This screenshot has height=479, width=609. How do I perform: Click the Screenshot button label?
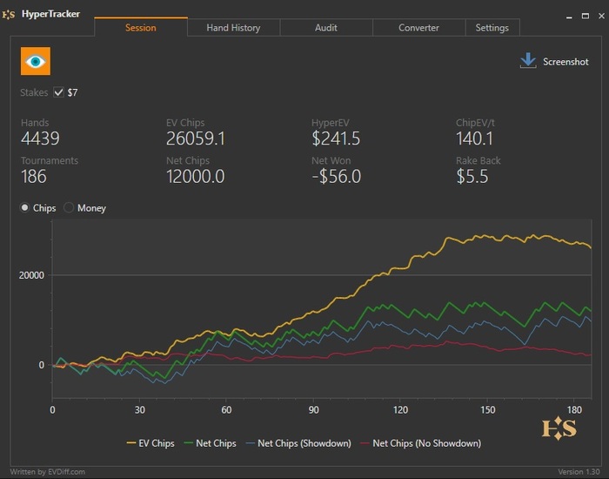[x=565, y=62]
